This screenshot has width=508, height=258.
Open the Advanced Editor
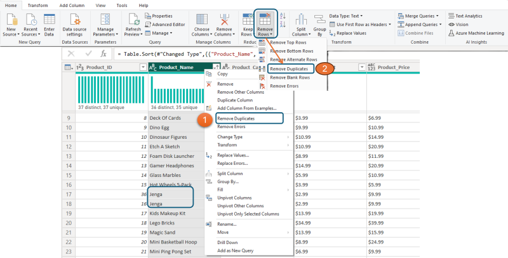tap(165, 24)
